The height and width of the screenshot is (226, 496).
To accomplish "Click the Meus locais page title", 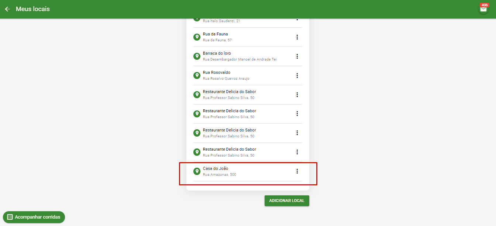I will pyautogui.click(x=33, y=9).
